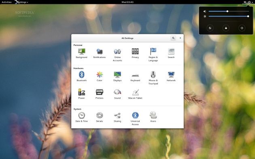Open Bluetooth settings
This screenshot has height=159, width=255.
click(81, 76)
